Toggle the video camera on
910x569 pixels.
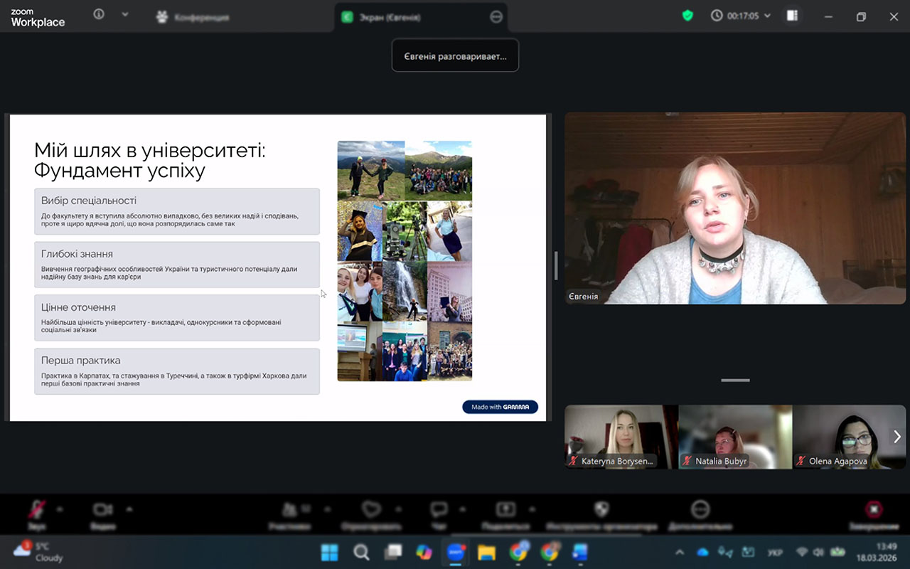(103, 510)
